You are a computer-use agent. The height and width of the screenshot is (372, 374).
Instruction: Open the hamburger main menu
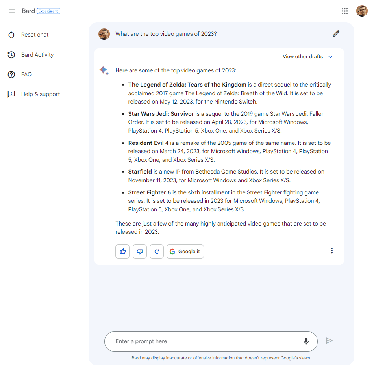(x=12, y=11)
